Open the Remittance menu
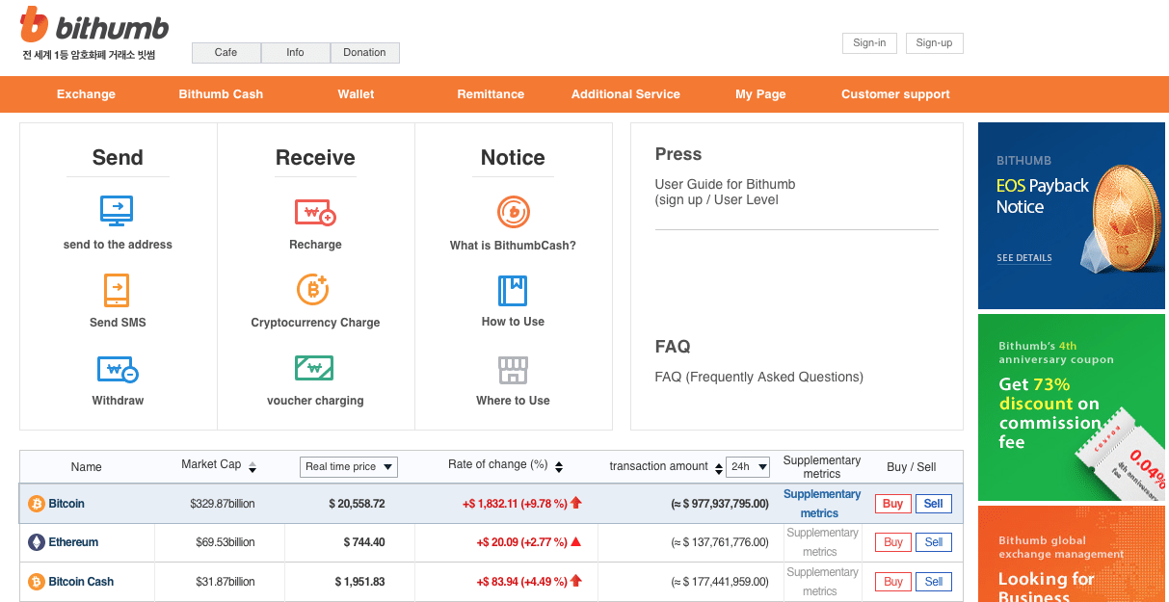 coord(491,94)
